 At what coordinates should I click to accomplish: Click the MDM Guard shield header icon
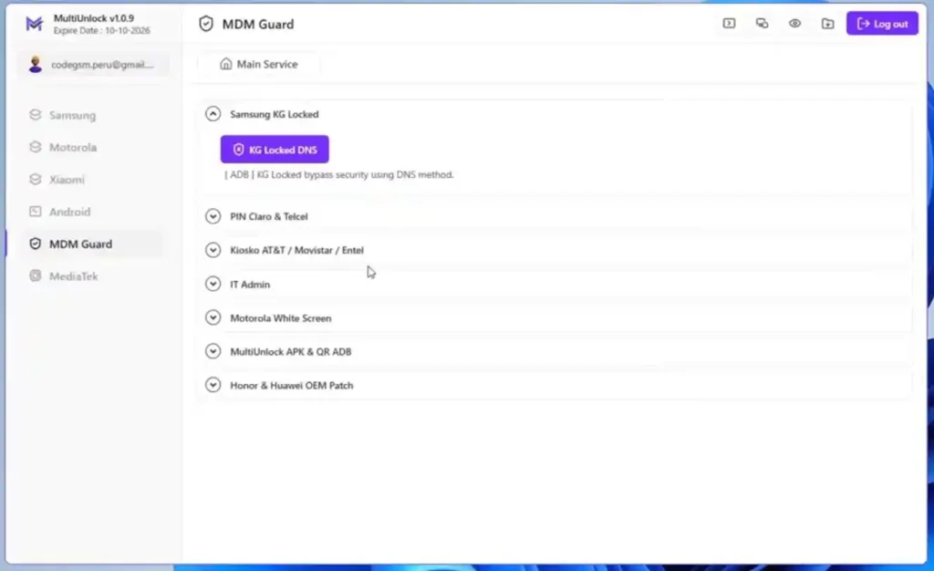coord(206,24)
